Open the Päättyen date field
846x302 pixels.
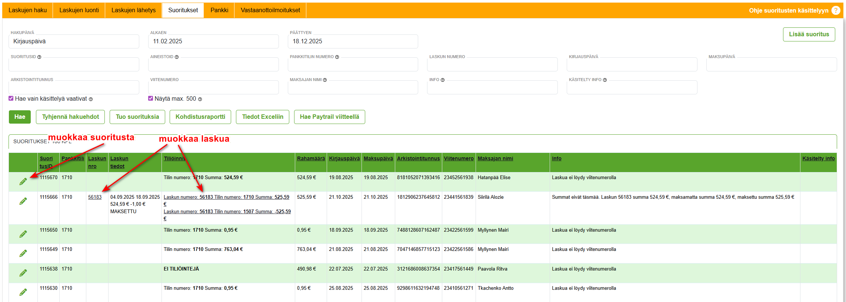pos(353,41)
